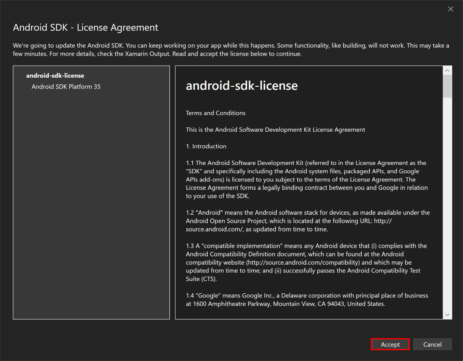
Task: Select Android SDK Platform 35 item
Action: click(x=66, y=86)
